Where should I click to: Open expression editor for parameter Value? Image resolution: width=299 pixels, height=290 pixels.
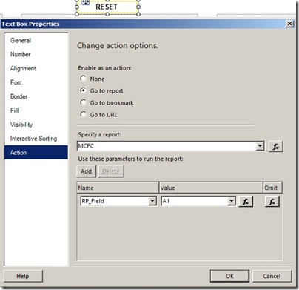(246, 202)
